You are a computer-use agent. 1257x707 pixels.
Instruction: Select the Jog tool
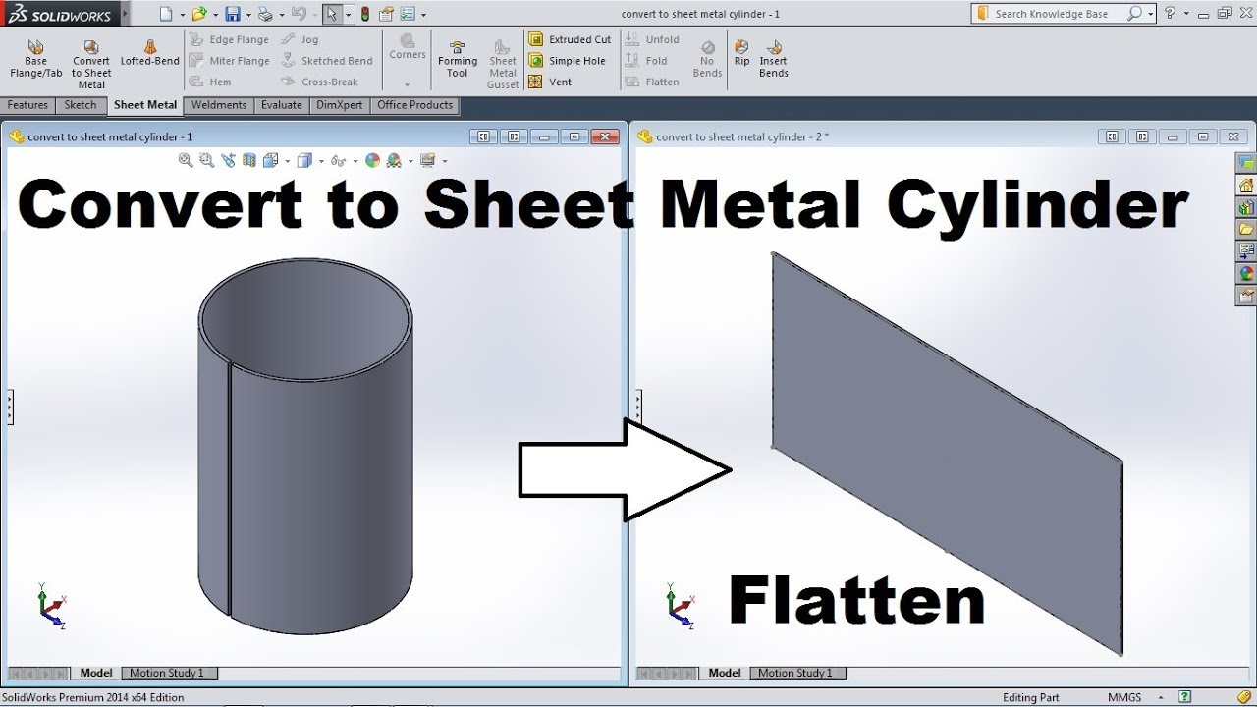click(300, 39)
